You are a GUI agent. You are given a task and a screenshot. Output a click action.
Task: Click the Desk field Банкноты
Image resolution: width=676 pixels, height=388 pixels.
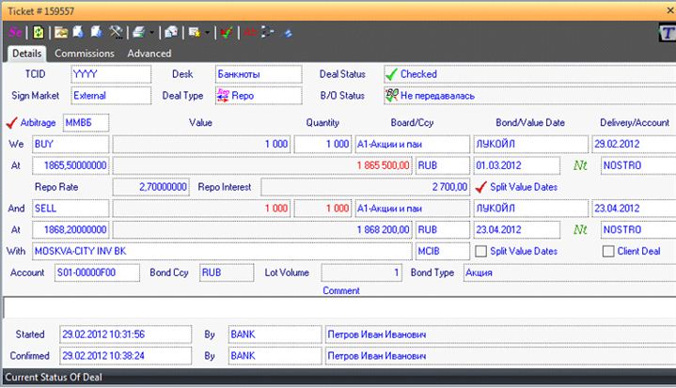tap(259, 74)
